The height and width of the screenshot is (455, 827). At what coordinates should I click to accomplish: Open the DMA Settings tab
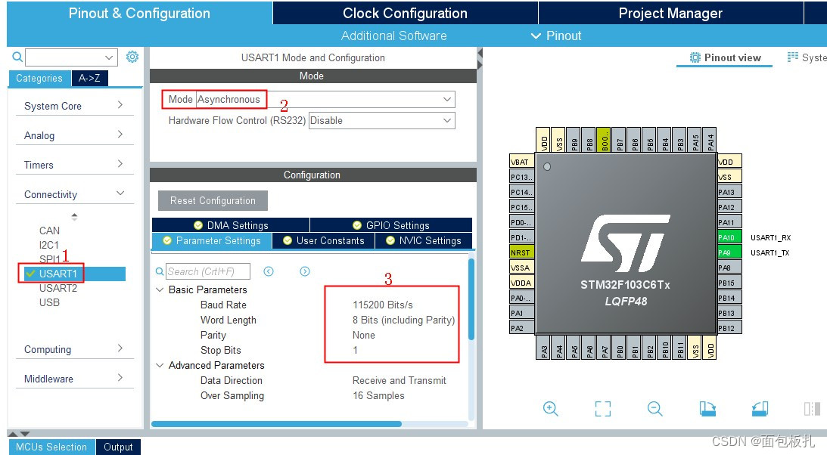[231, 225]
